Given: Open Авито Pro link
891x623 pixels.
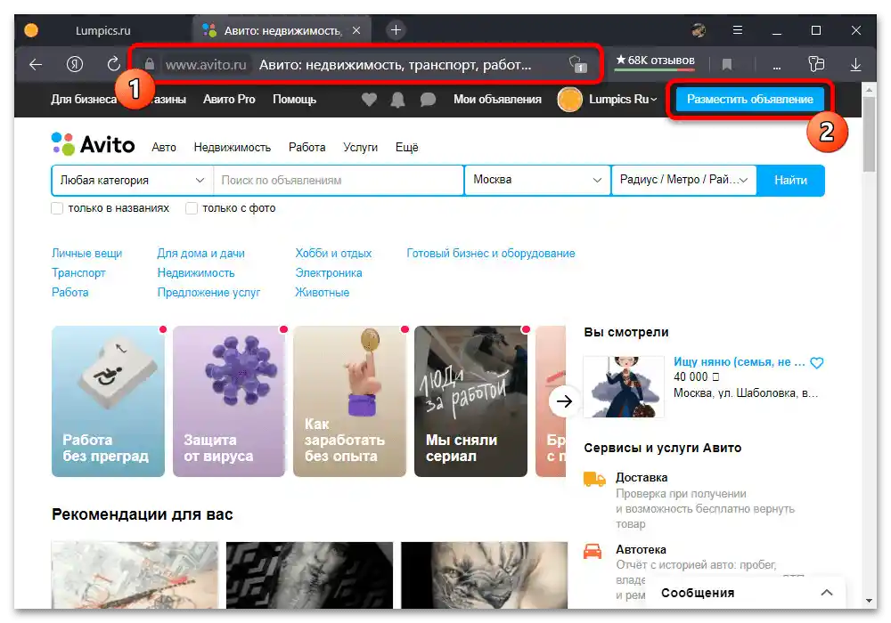Looking at the screenshot, I should tap(229, 100).
